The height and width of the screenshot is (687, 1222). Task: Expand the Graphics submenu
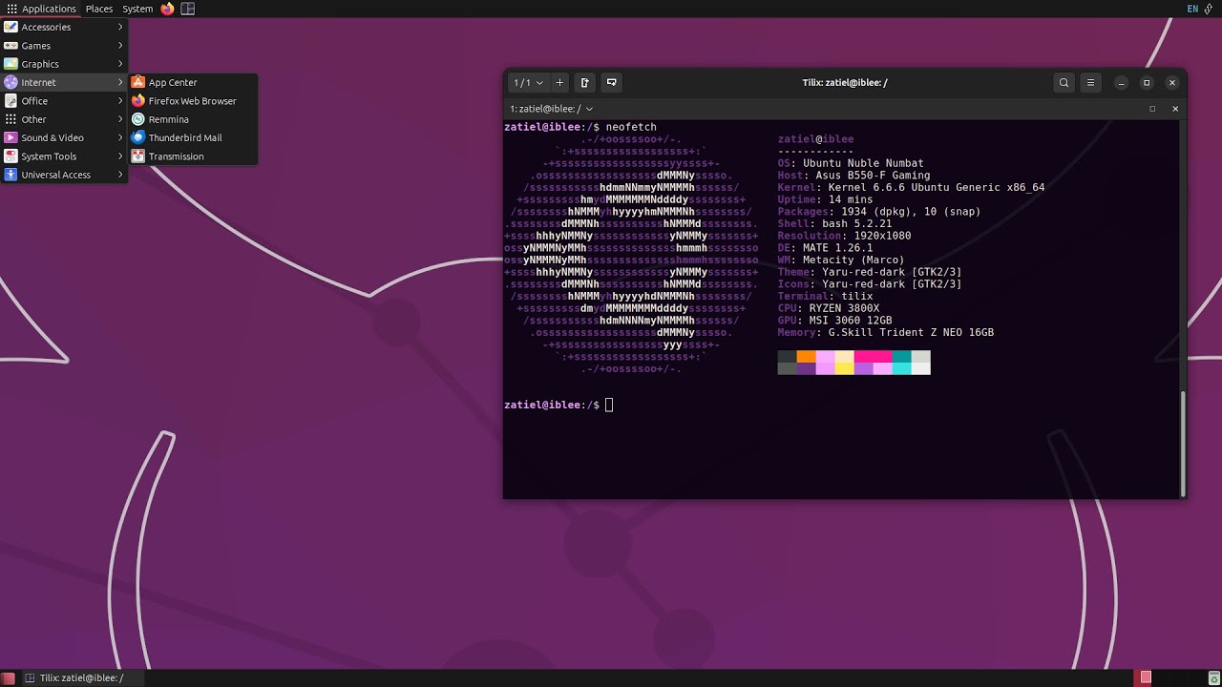click(x=64, y=64)
